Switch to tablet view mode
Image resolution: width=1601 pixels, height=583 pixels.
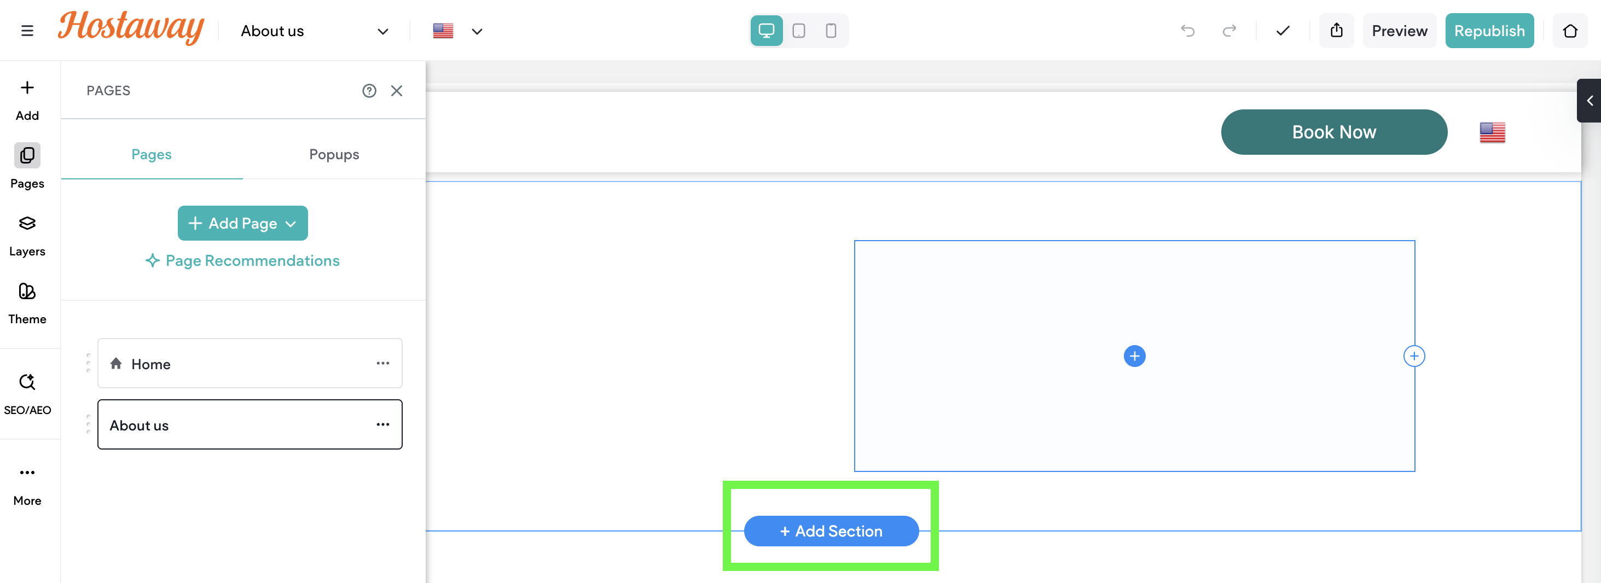coord(799,31)
